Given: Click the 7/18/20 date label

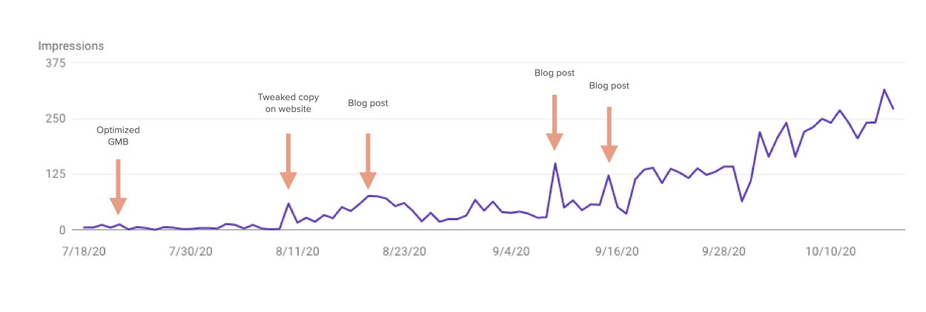Looking at the screenshot, I should pos(84,251).
